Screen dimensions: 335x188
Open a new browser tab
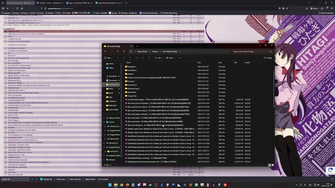(x=126, y=3)
